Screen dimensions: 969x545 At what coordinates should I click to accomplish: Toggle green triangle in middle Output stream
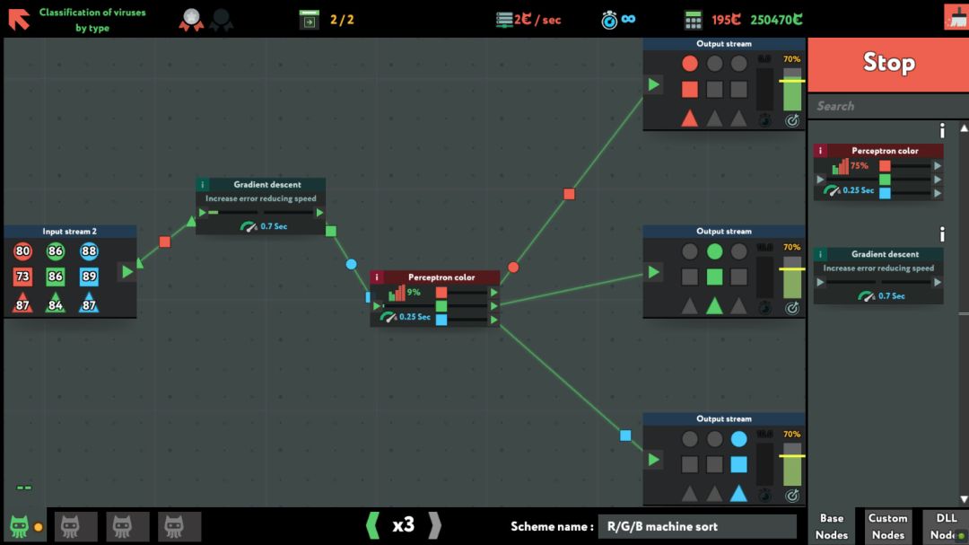click(714, 305)
